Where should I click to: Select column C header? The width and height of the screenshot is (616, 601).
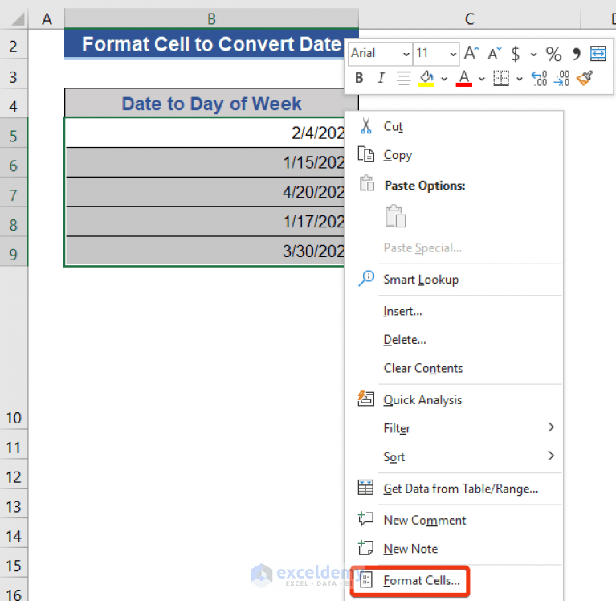coord(470,18)
